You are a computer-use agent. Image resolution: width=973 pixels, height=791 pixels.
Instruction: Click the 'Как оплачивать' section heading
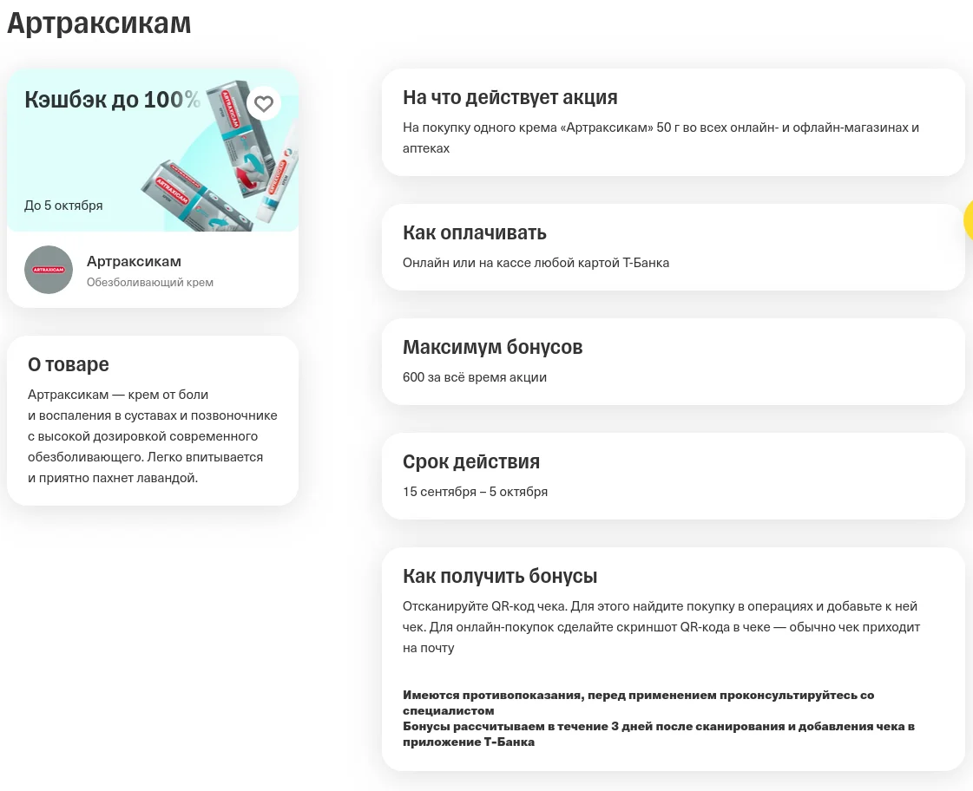pos(475,232)
